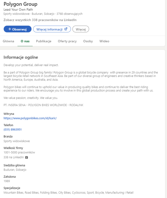Click the 1001-5000 pracowników company size text
The image size is (167, 198).
[x=19, y=152]
